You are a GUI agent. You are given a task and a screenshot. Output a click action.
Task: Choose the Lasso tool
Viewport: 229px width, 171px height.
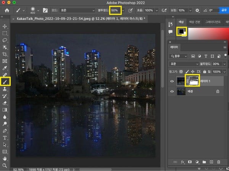5,40
